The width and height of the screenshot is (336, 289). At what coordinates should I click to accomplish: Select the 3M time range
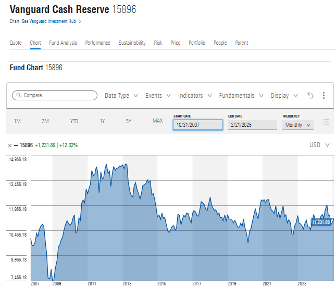point(45,122)
